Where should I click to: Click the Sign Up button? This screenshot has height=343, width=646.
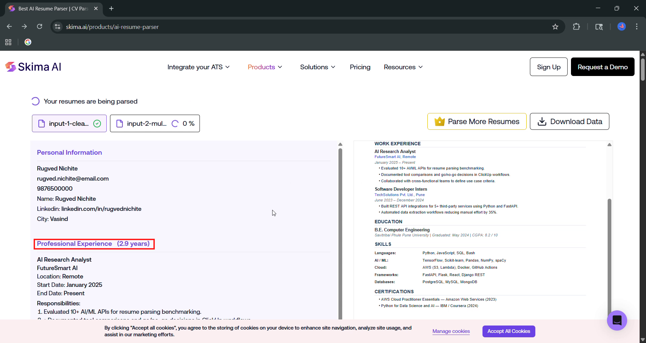point(548,67)
